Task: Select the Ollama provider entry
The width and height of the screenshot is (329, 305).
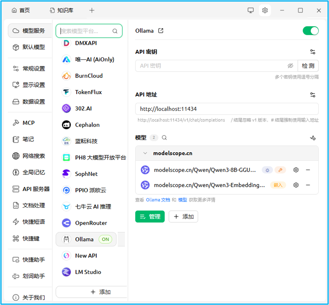Action: (86, 239)
